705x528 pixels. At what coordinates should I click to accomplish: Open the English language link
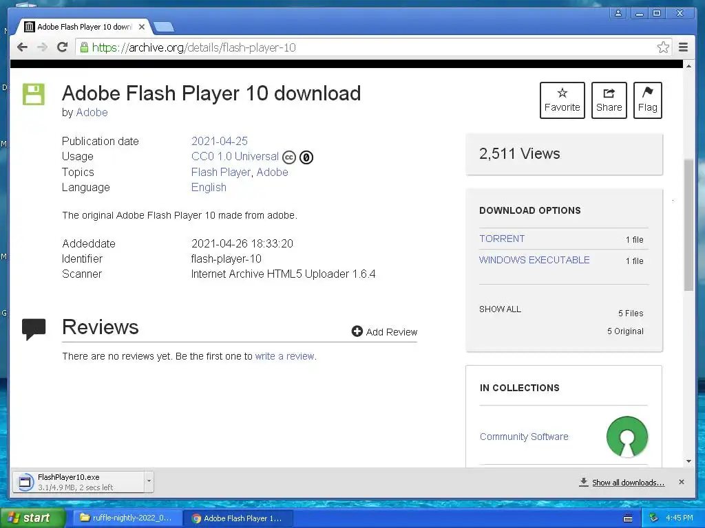coord(209,187)
